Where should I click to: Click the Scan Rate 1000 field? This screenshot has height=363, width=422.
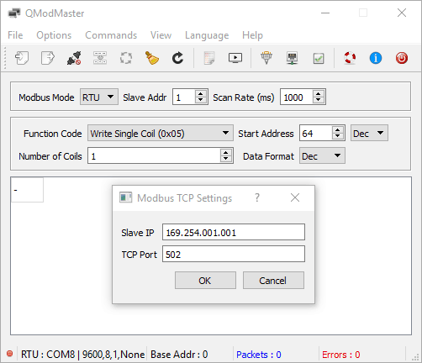point(297,97)
